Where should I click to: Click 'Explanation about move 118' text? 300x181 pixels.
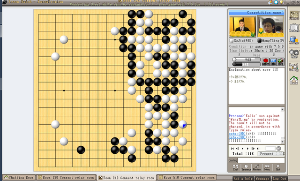(x=253, y=70)
